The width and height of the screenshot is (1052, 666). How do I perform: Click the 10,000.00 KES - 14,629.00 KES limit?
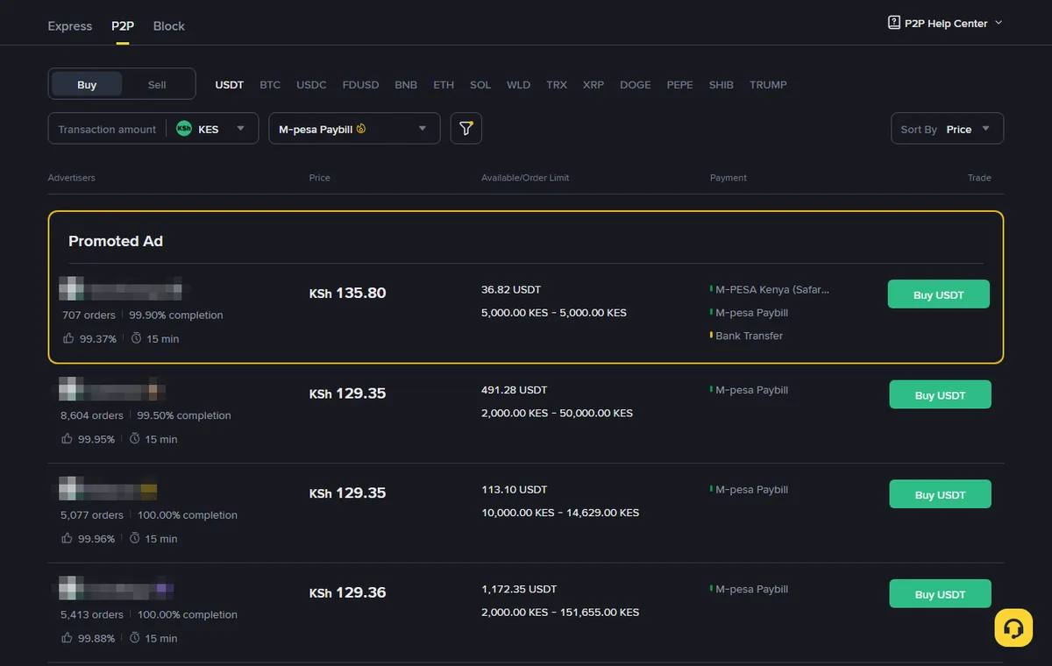pos(560,513)
